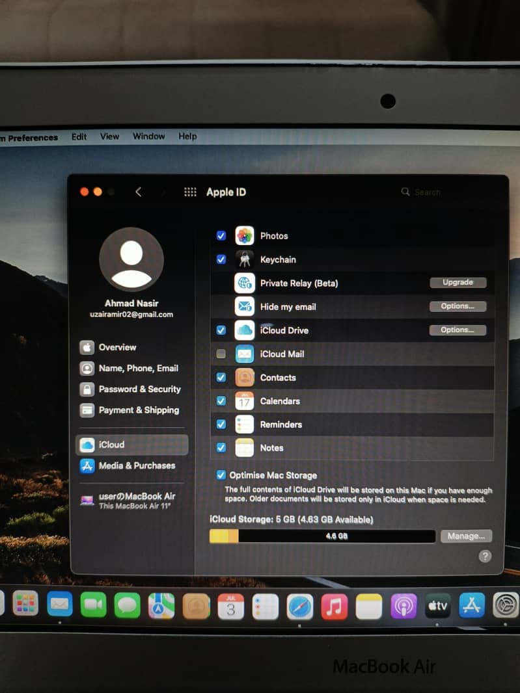This screenshot has width=520, height=693.
Task: Open Messages app in dock
Action: [x=128, y=605]
